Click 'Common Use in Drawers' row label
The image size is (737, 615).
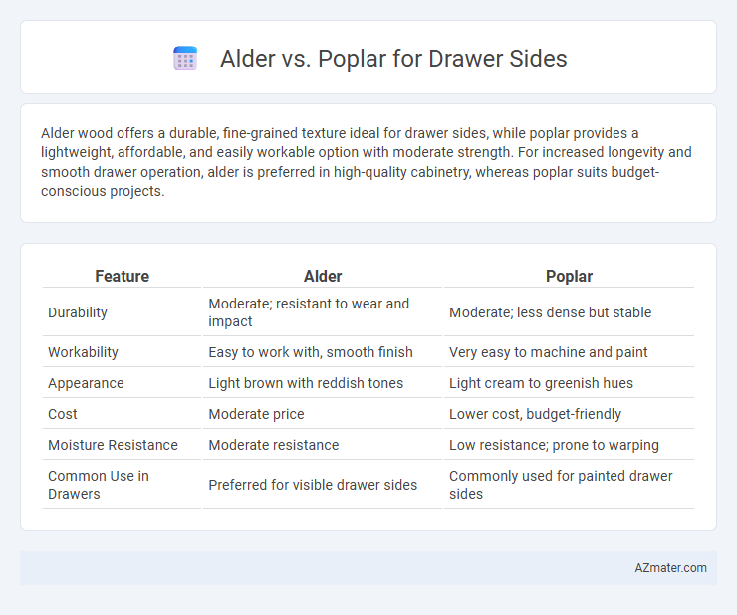click(99, 485)
